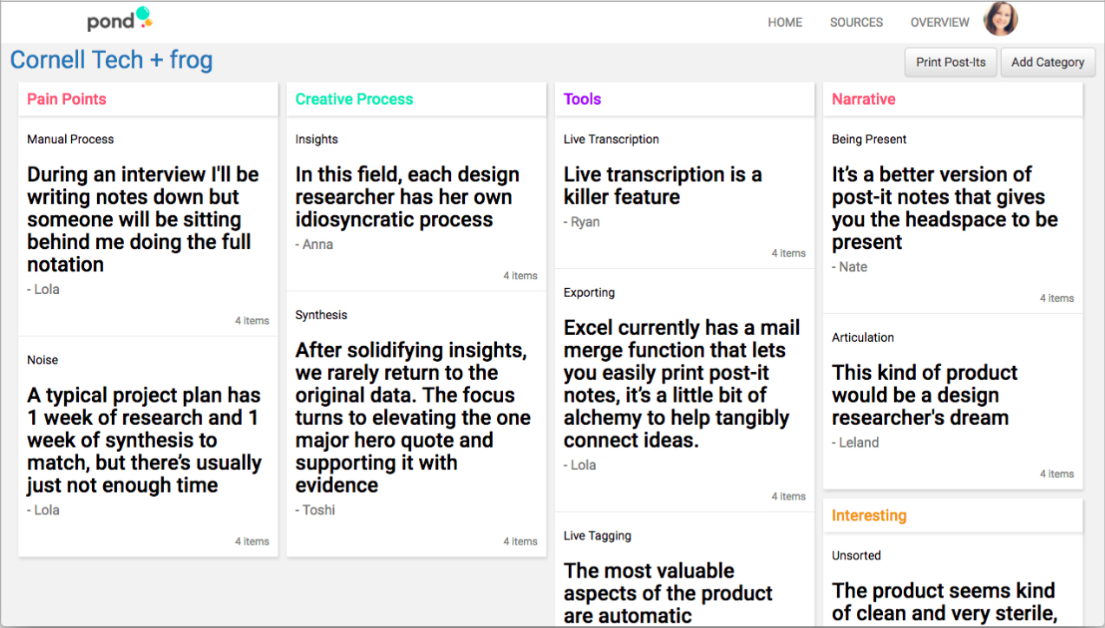The image size is (1105, 628).
Task: Click the quote 'In this field, each design researcher'
Action: [408, 197]
